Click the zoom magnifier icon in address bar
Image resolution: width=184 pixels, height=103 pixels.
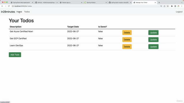pyautogui.click(x=161, y=6)
